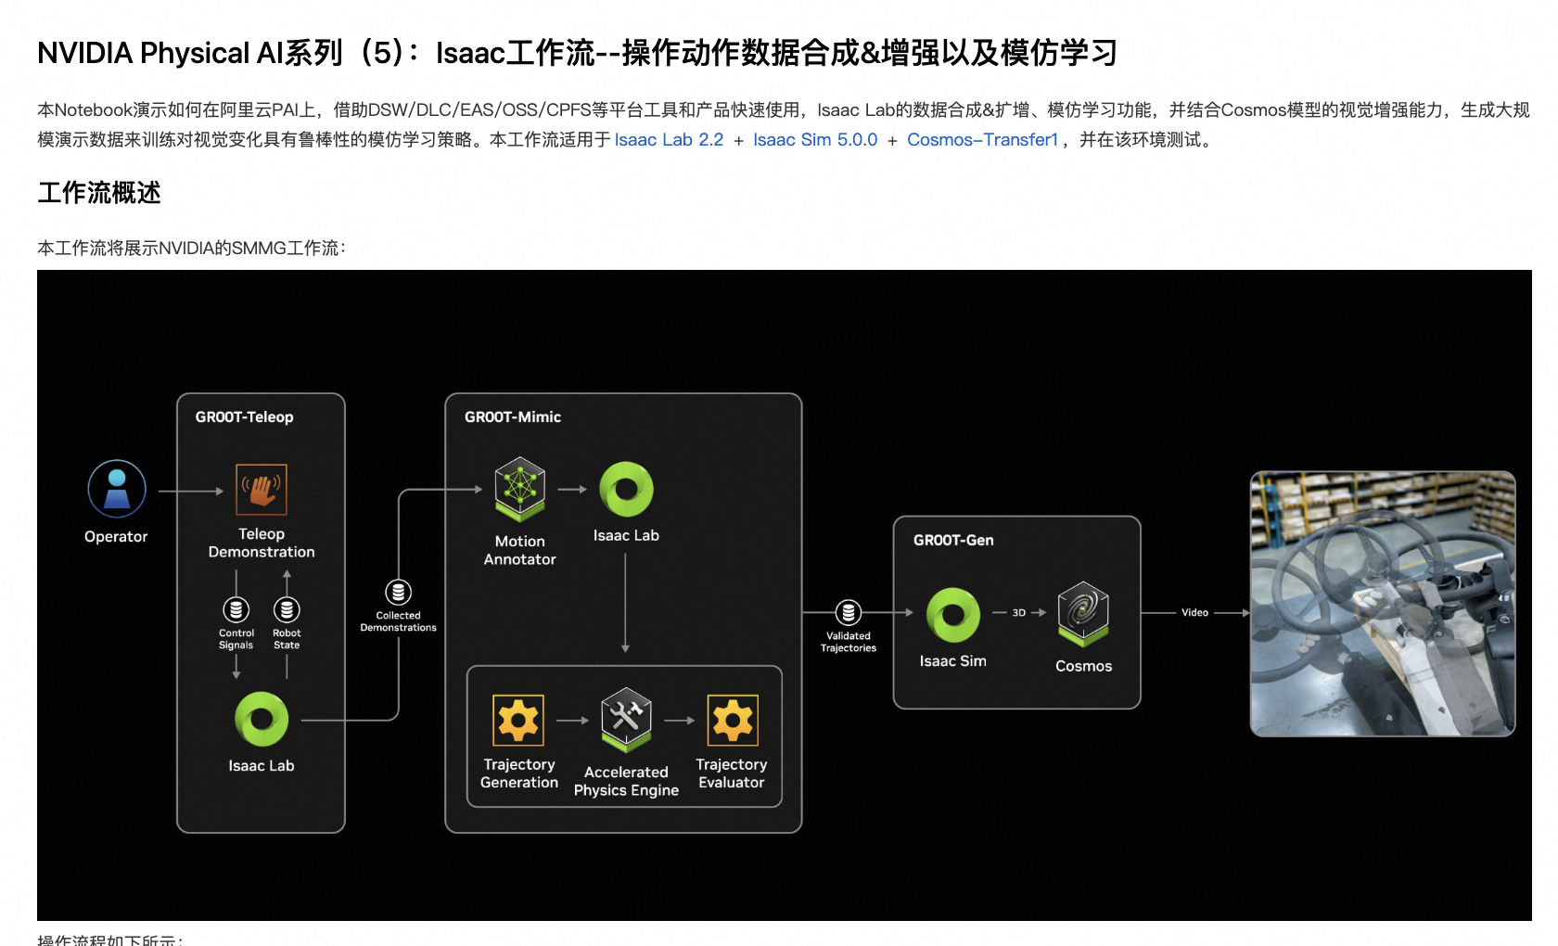1558x946 pixels.
Task: Click the Validated Trajectories database icon
Action: (849, 612)
